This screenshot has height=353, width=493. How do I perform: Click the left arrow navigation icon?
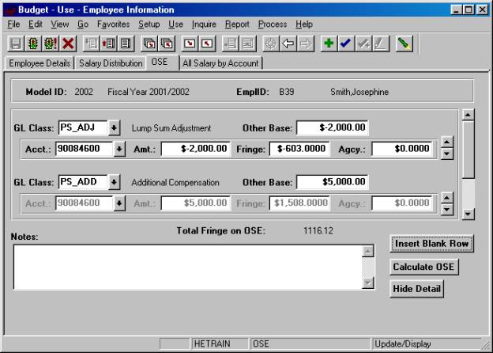tap(291, 44)
